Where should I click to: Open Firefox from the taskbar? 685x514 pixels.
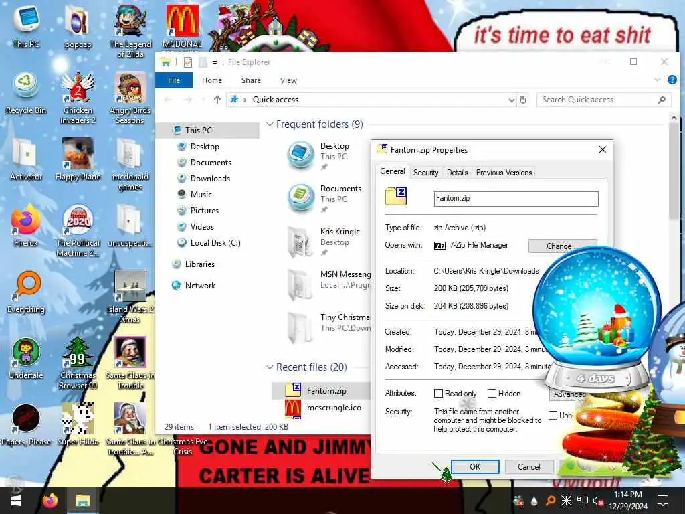point(50,501)
